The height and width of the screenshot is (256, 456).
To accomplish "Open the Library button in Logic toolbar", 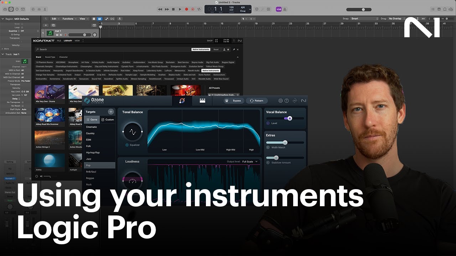I will click(4, 9).
